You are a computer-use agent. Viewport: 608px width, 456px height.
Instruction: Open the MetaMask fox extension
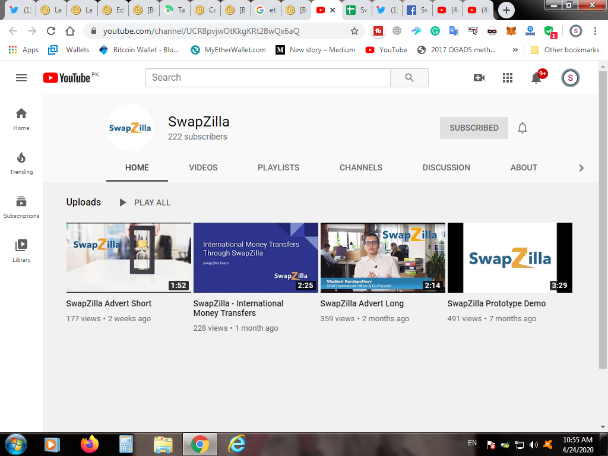(x=511, y=31)
